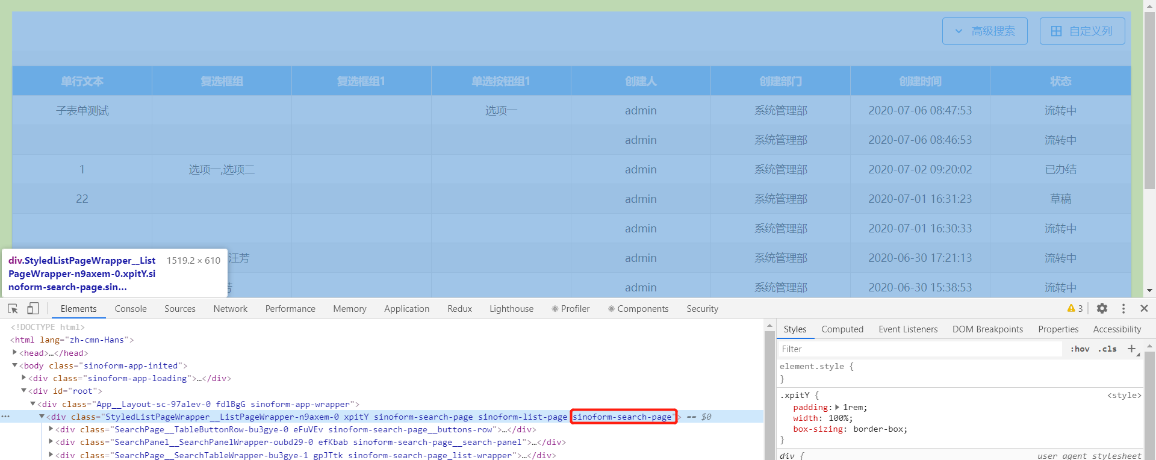This screenshot has width=1156, height=460.
Task: Click the Elements panel scrollbar up arrow
Action: point(769,325)
